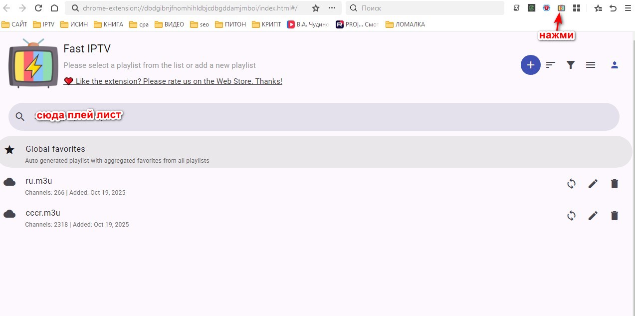Open the user account profile icon
This screenshot has height=316, width=635.
[x=615, y=65]
